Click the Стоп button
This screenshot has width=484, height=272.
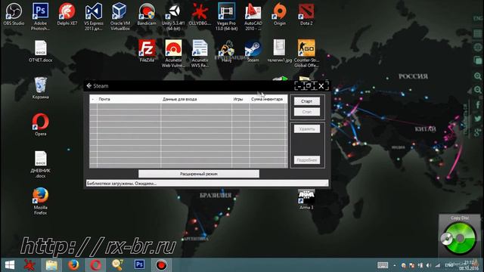[307, 112]
